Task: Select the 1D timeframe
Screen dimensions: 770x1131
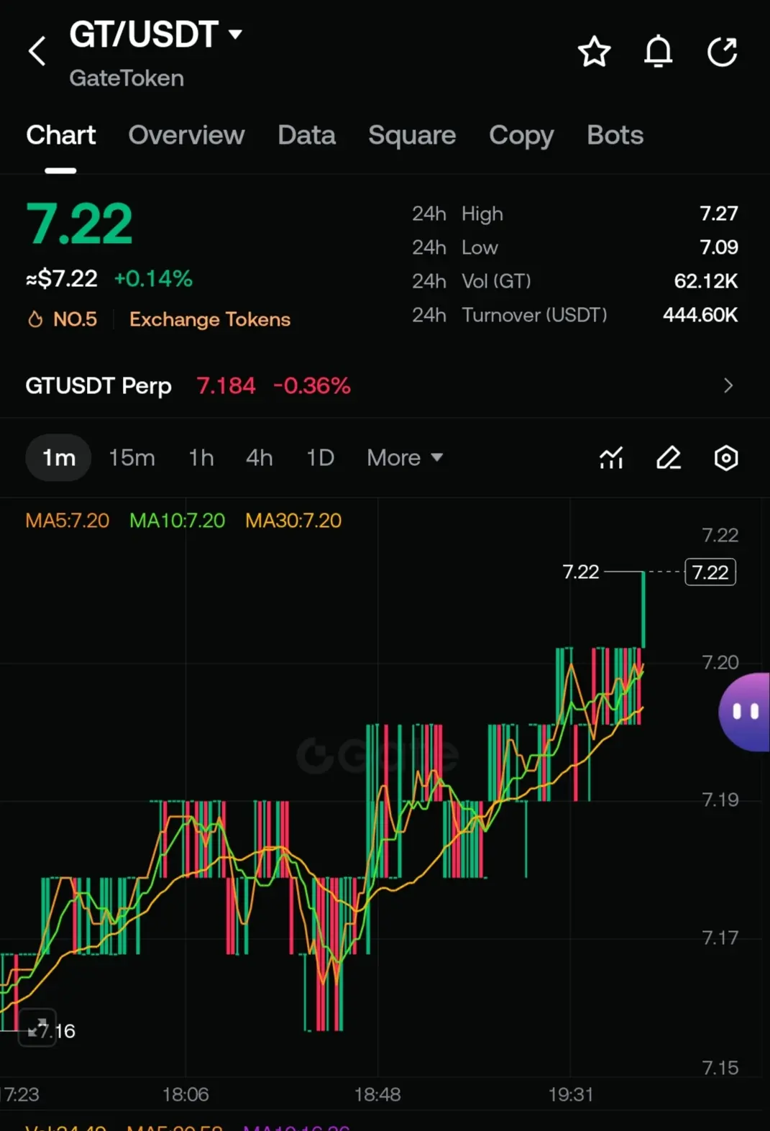Action: click(320, 458)
